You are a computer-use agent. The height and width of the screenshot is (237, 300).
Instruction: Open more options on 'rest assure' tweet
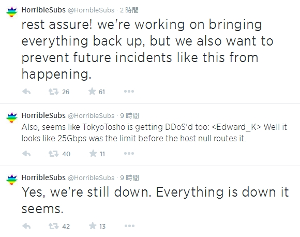(x=129, y=92)
